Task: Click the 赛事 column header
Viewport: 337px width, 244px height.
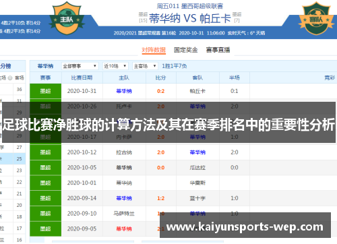Action: click(45, 78)
